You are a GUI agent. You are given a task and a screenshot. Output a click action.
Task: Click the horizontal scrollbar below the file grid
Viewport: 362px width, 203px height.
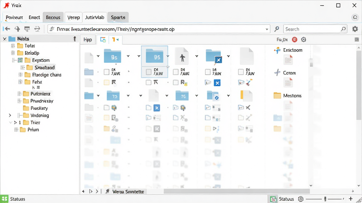pos(237,191)
